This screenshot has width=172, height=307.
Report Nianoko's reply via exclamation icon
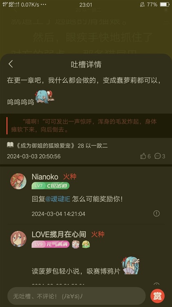157,213
